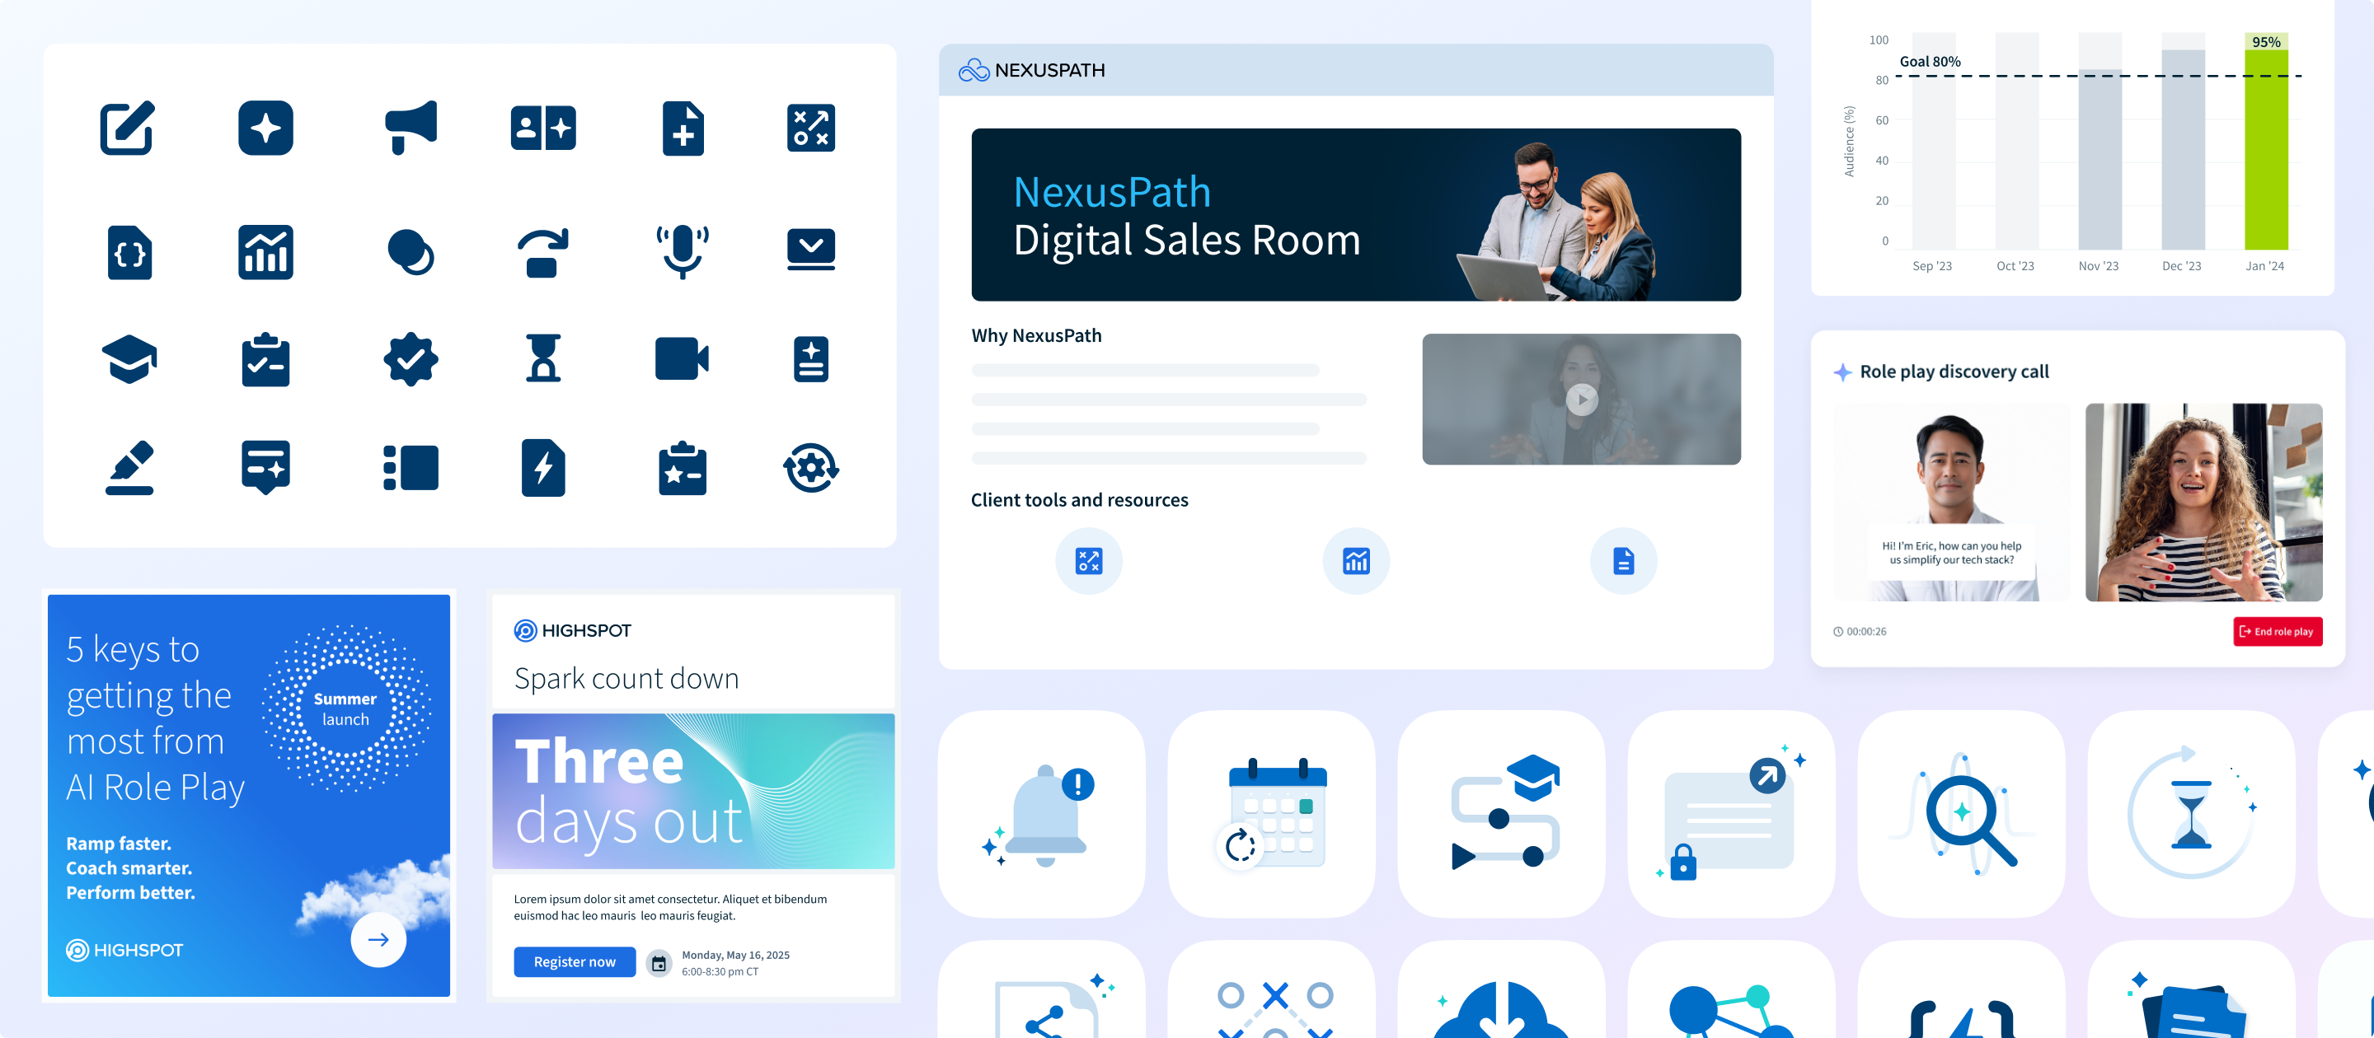Click the arrow button on AI Role Play card
Image resolution: width=2374 pixels, height=1038 pixels.
pyautogui.click(x=378, y=939)
